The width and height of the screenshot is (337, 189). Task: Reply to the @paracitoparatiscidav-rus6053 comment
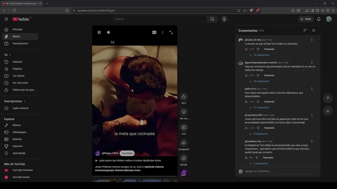click(269, 75)
